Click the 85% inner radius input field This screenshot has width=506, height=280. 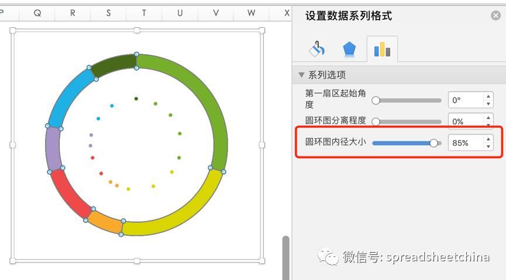click(x=466, y=143)
